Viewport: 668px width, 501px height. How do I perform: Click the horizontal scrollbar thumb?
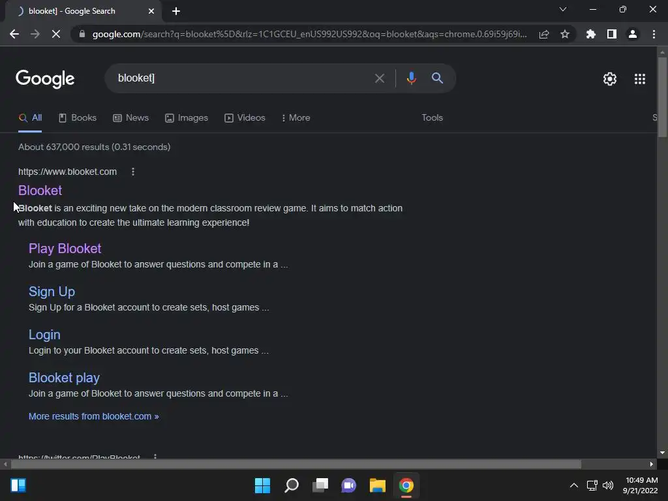(x=296, y=464)
